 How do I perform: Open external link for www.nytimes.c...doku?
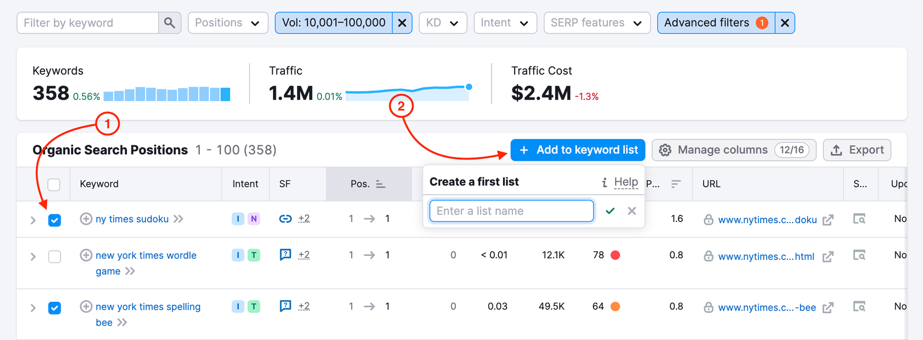coord(828,220)
